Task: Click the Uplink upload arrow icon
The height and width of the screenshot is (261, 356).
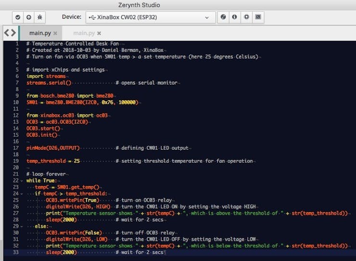Action: 28,17
